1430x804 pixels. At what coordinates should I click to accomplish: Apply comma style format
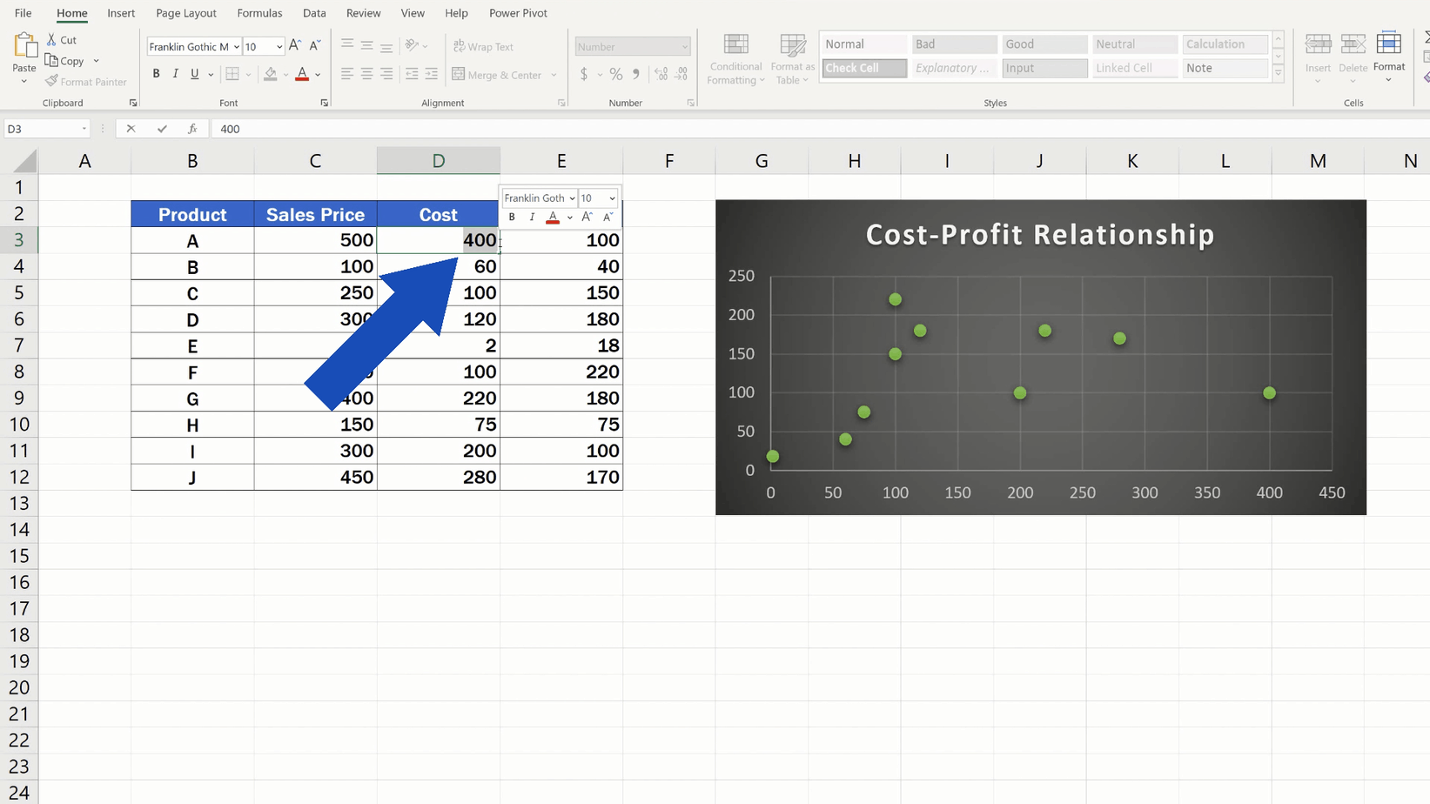tap(636, 74)
